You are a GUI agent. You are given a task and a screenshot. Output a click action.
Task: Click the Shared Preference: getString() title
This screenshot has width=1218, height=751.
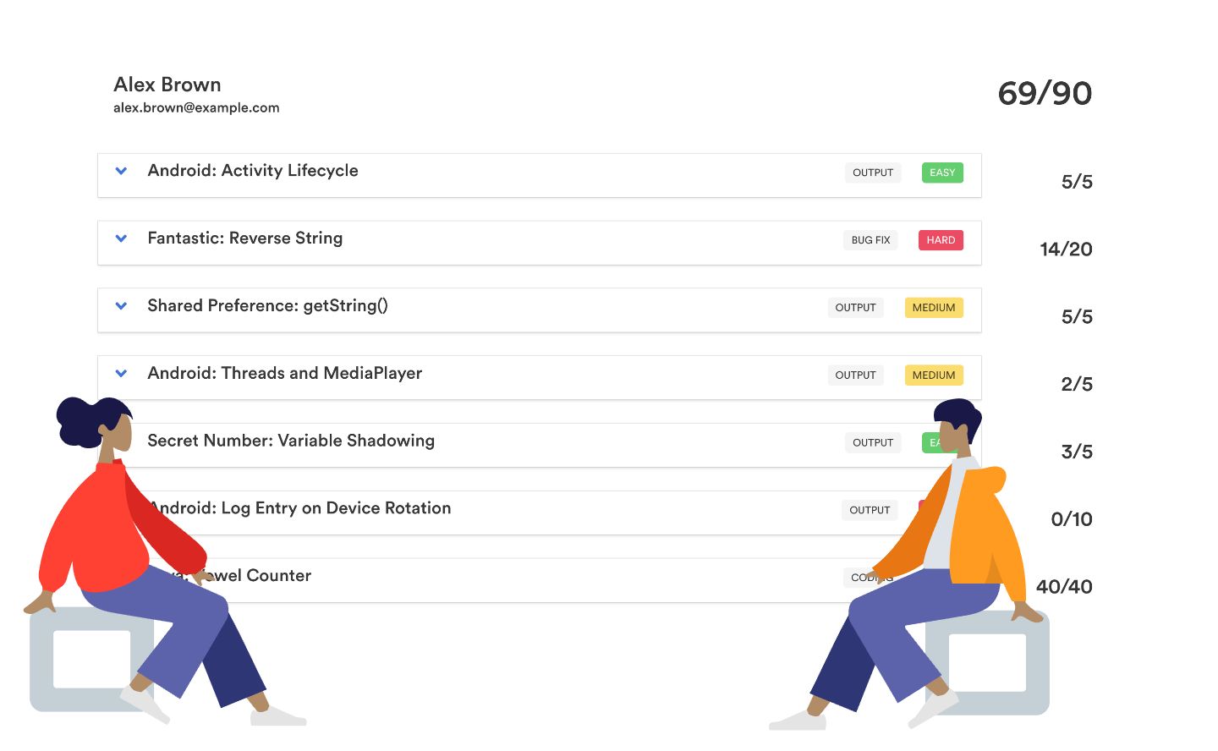pos(267,306)
